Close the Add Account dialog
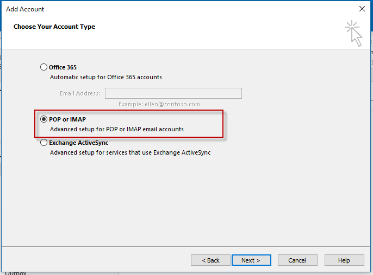The image size is (373, 275). (362, 9)
